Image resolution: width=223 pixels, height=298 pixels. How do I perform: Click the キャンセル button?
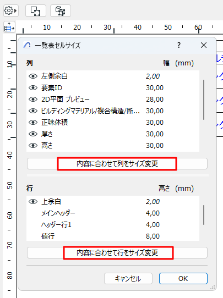coord(128,279)
